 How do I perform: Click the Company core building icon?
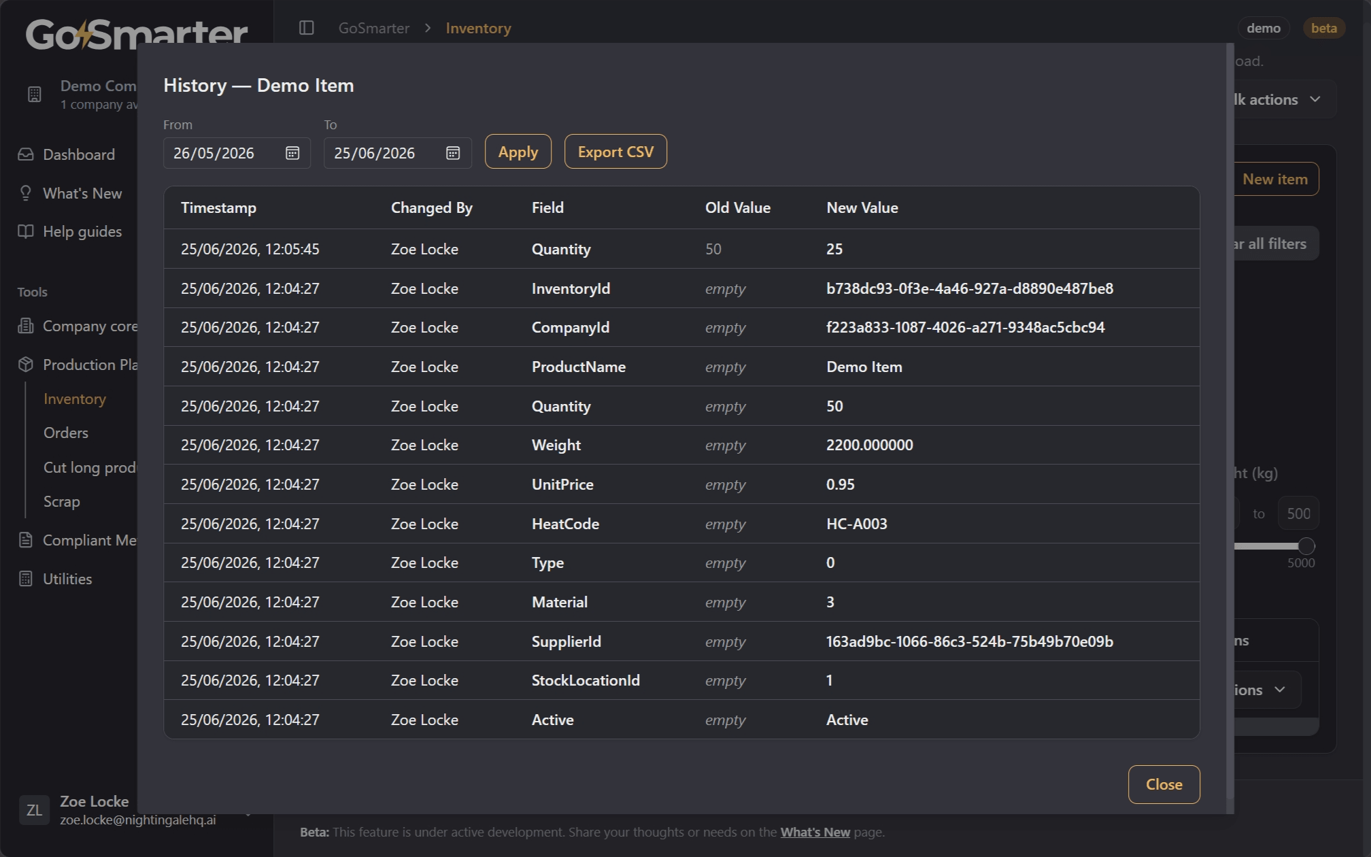point(26,326)
